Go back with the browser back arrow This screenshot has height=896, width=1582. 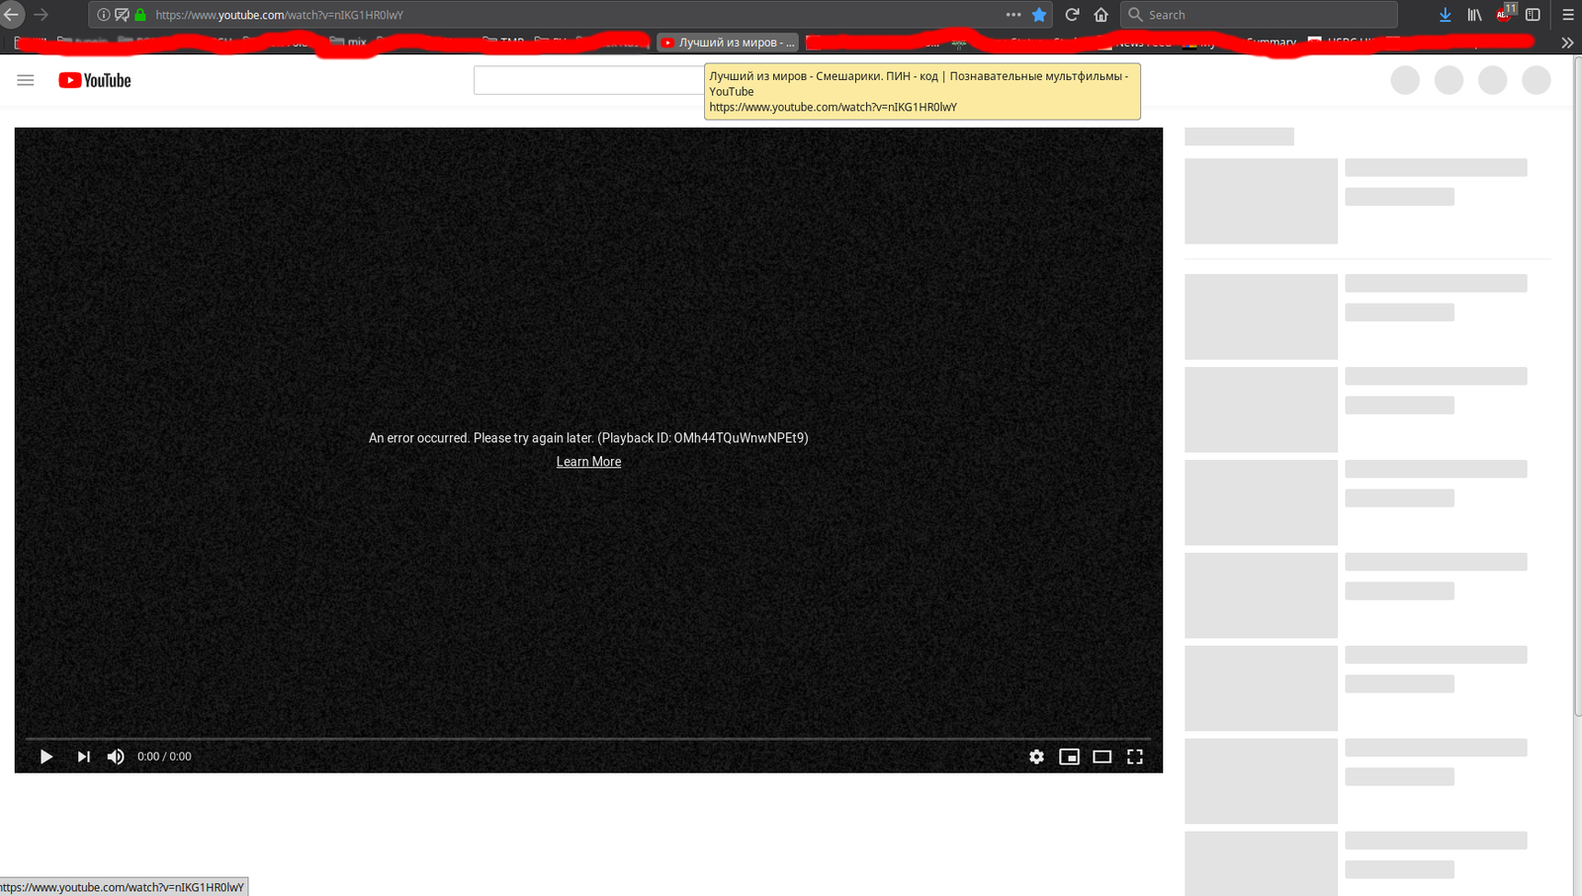(11, 15)
